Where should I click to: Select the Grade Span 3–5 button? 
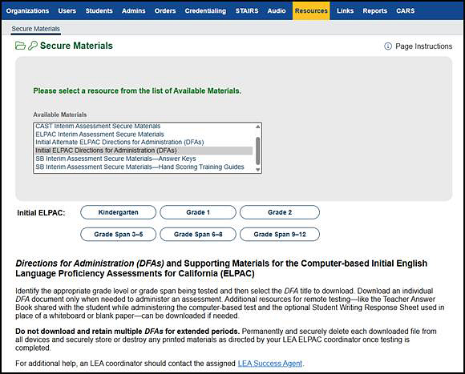(118, 234)
